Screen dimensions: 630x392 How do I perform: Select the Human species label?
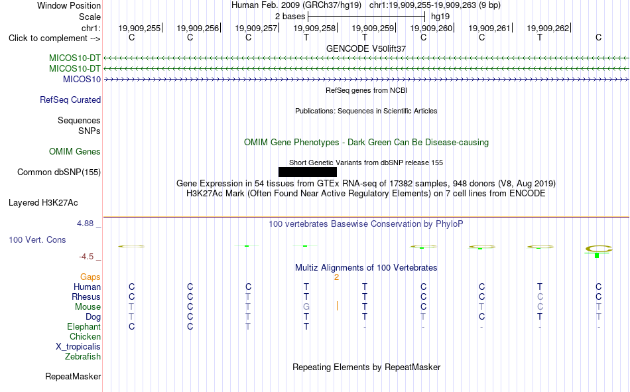[87, 287]
